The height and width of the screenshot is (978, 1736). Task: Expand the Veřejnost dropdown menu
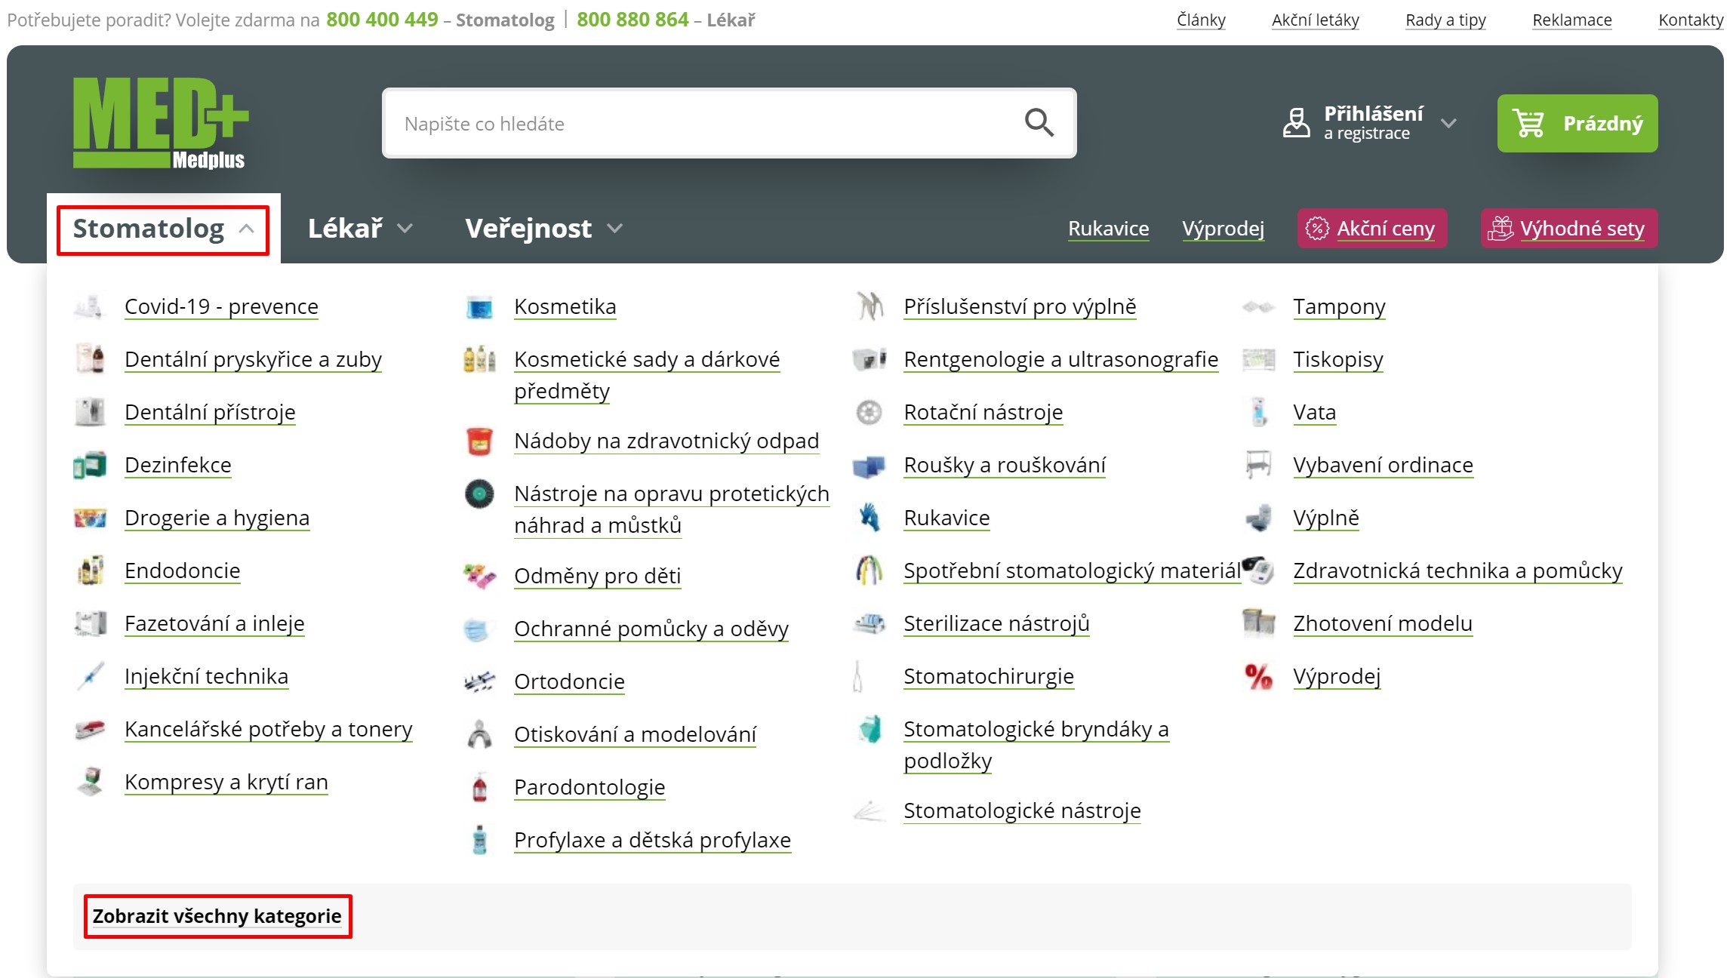(543, 229)
